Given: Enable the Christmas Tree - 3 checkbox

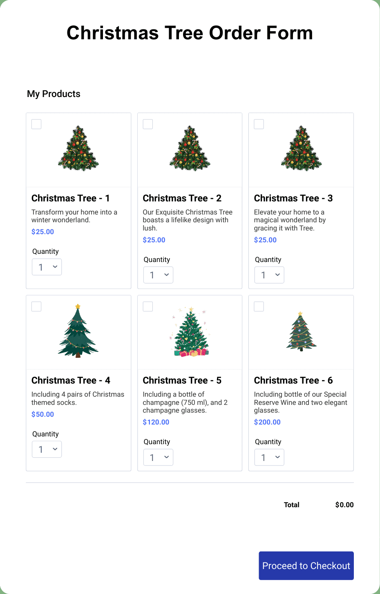Looking at the screenshot, I should coord(259,124).
